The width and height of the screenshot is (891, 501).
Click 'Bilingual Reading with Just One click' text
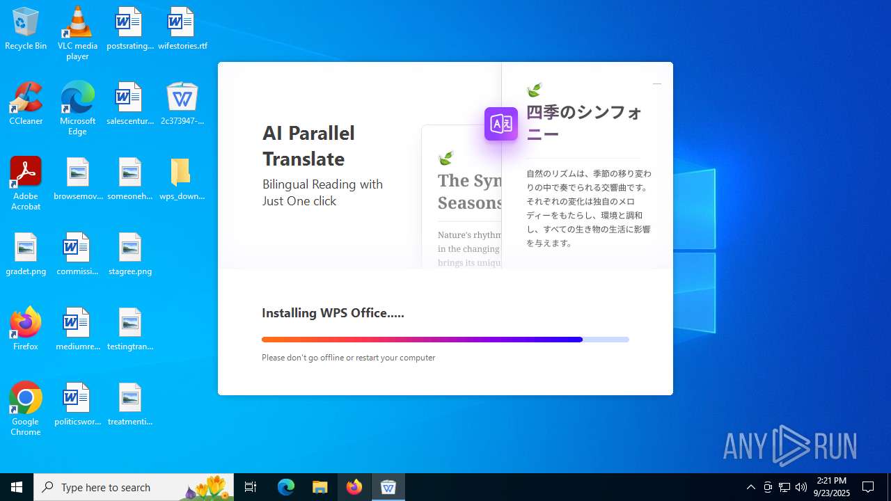coord(322,193)
